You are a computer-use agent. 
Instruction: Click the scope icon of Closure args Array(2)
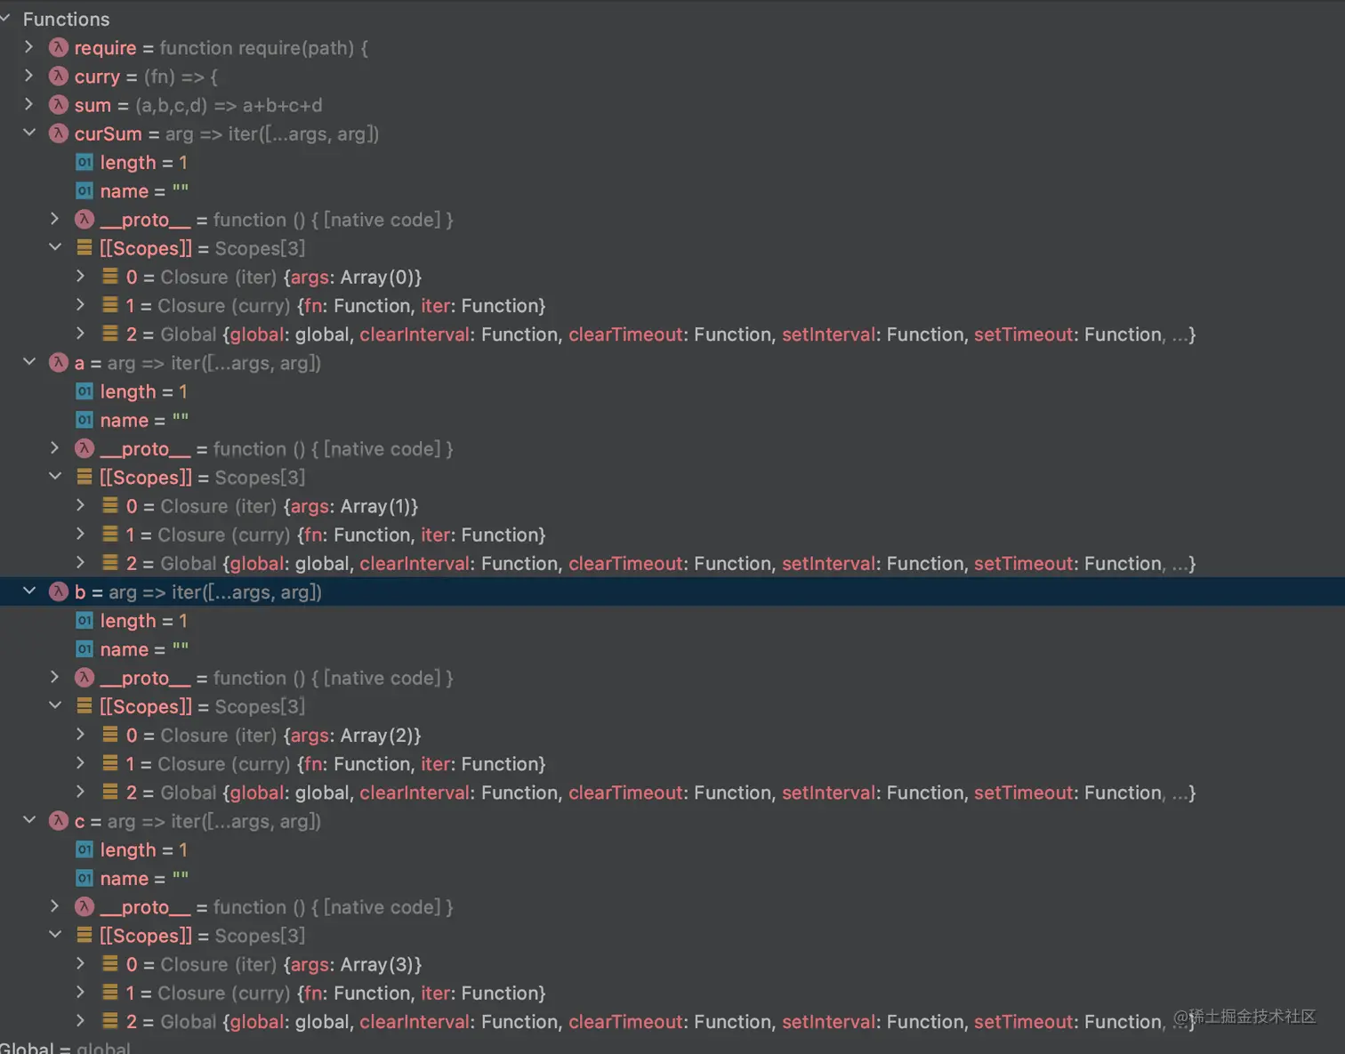[110, 735]
